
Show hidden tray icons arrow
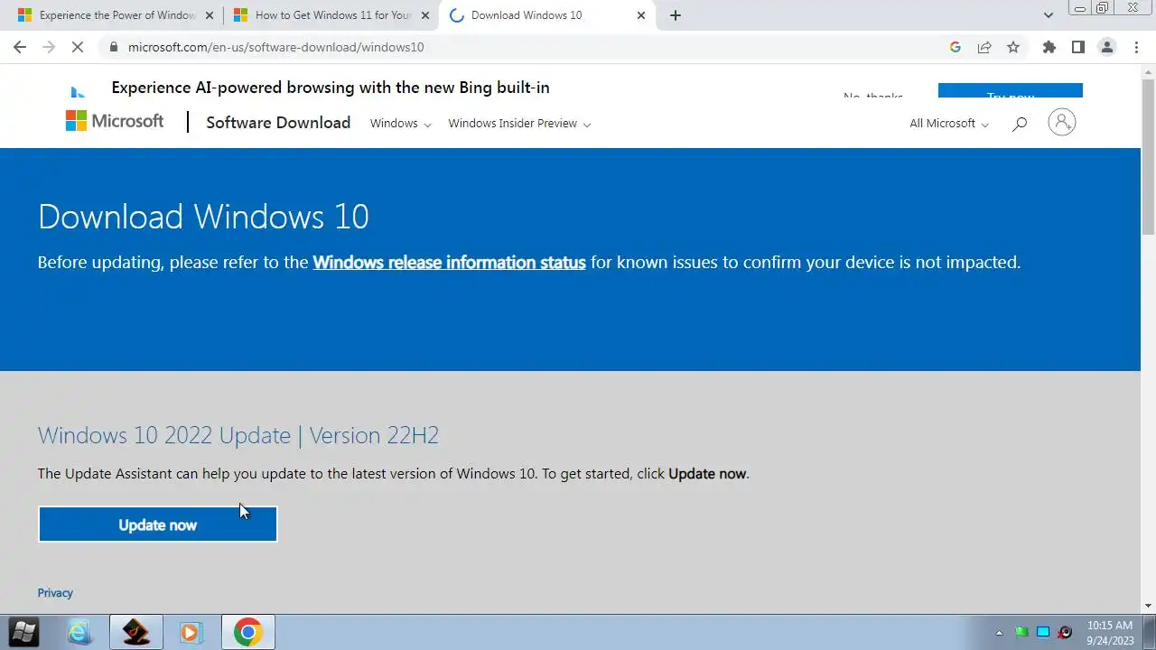999,633
